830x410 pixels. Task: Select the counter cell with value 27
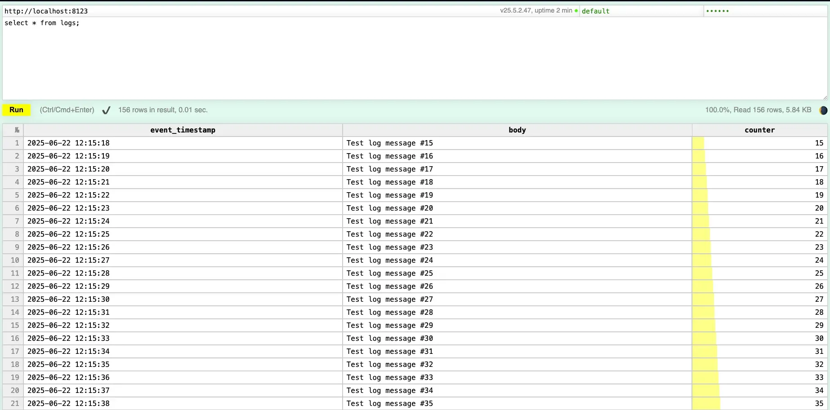(759, 299)
